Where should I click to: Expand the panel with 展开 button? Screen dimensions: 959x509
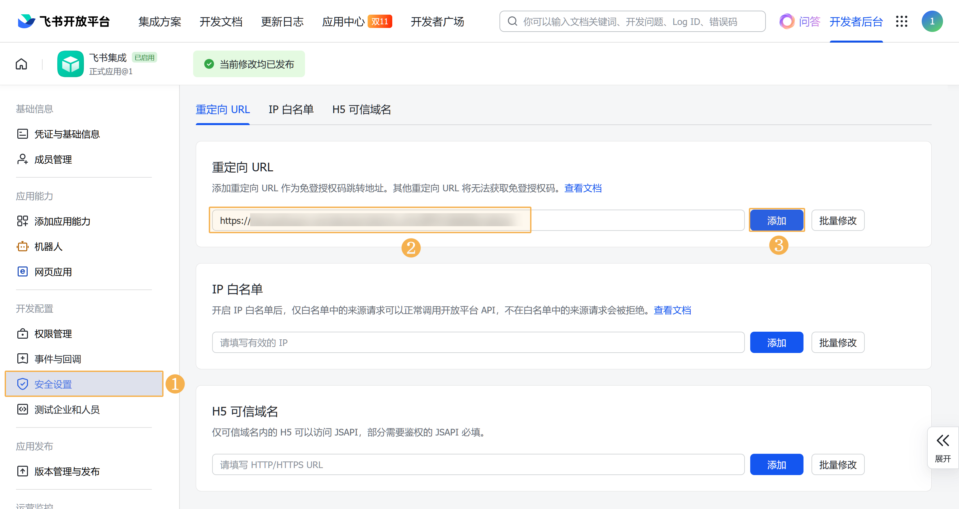click(x=943, y=447)
